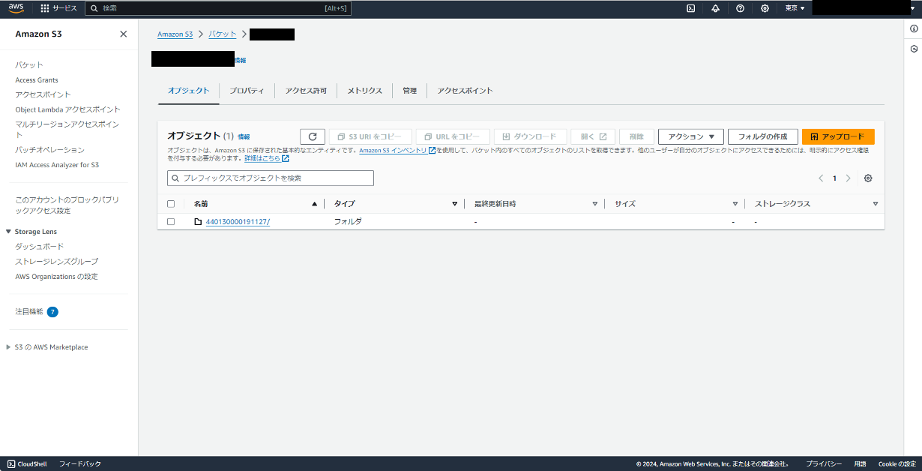The width and height of the screenshot is (922, 471).
Task: Focus the prefix object search field
Action: (x=271, y=178)
